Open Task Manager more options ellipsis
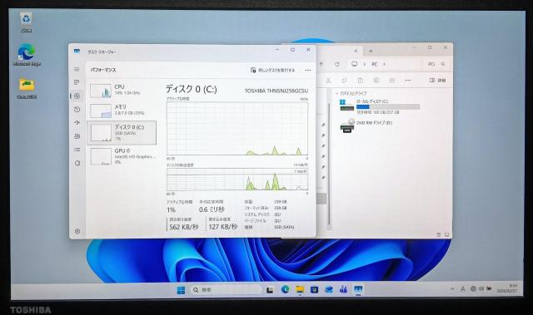The image size is (533, 315). pos(307,70)
